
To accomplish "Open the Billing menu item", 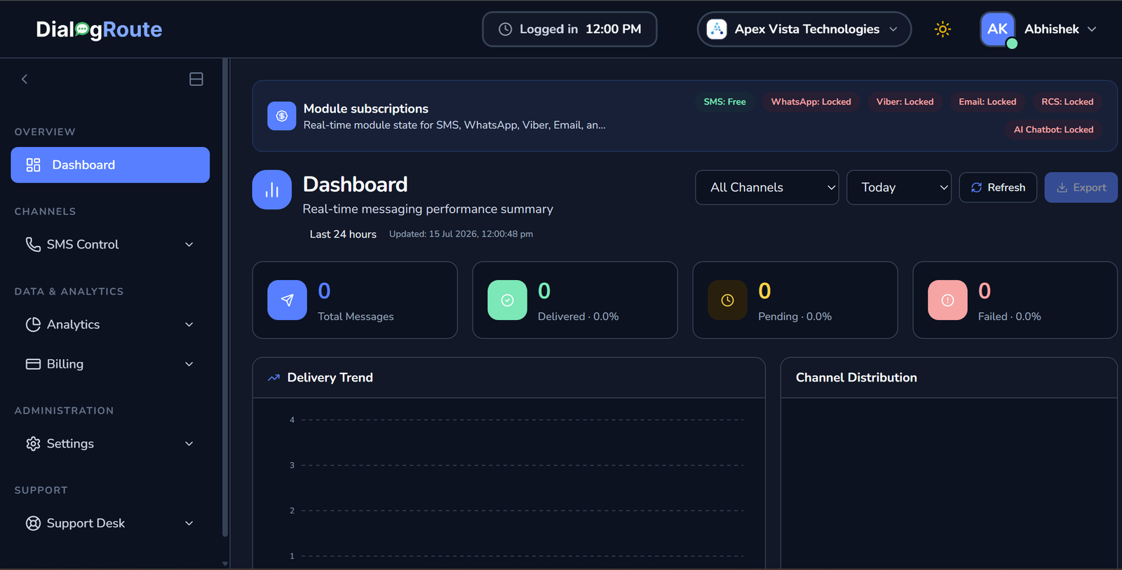I will [x=110, y=364].
